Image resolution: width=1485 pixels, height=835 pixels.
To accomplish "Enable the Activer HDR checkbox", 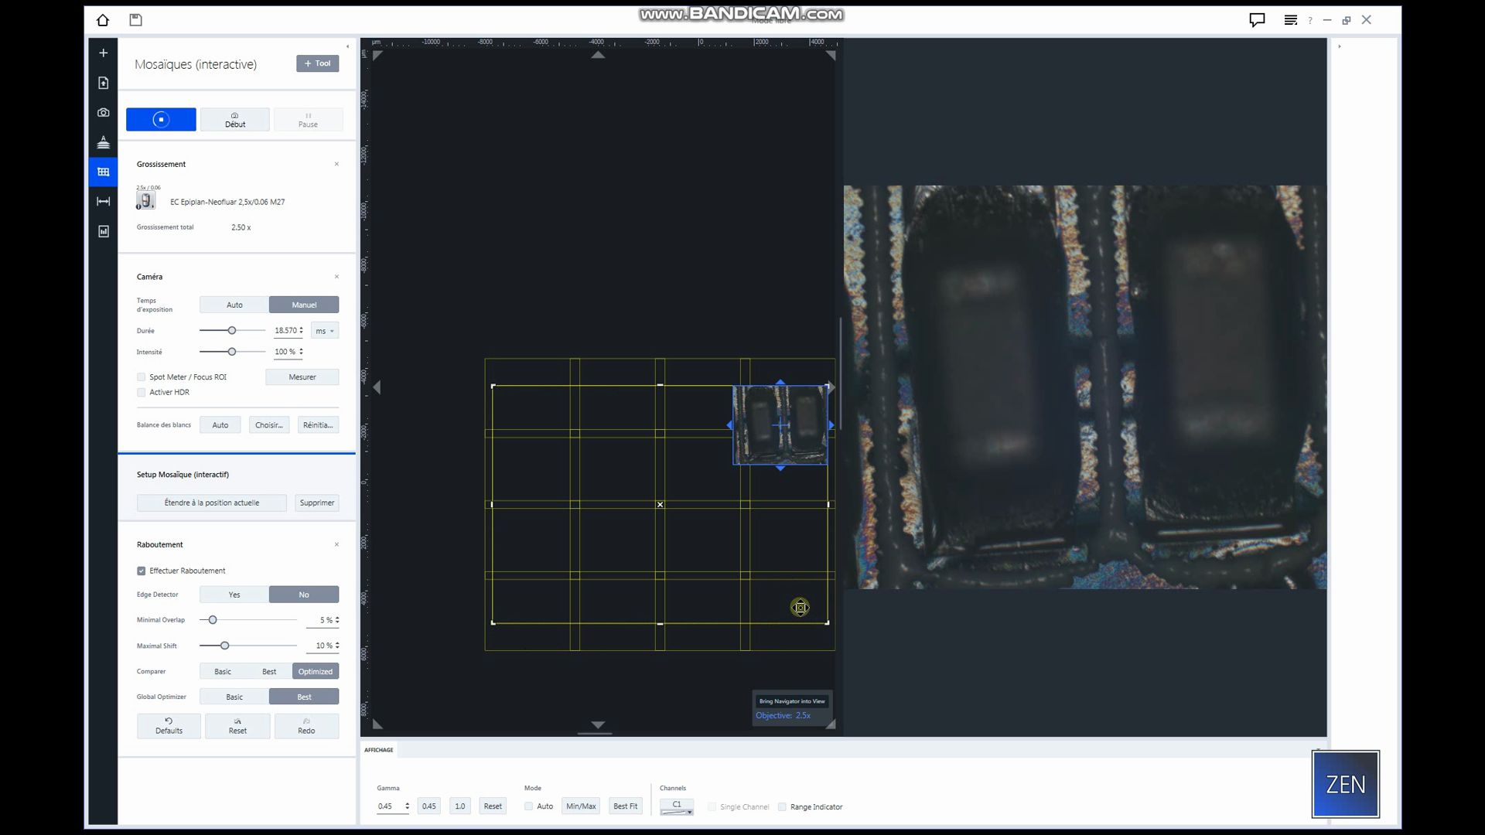I will click(142, 392).
